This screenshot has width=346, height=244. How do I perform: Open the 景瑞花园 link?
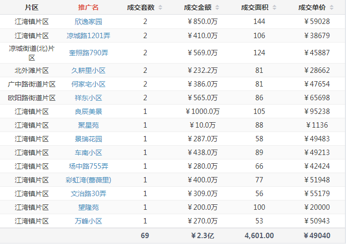pyautogui.click(x=88, y=139)
